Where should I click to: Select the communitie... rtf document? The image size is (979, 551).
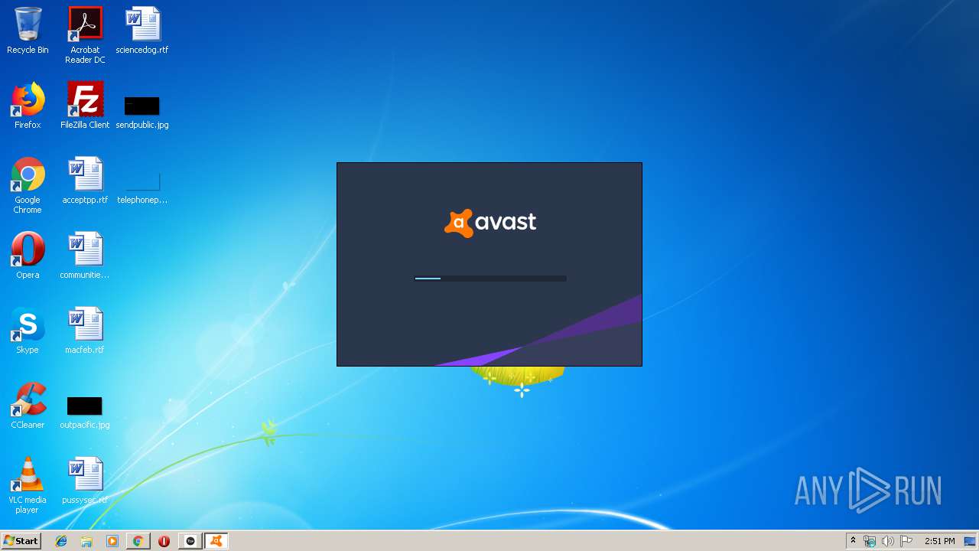85,256
